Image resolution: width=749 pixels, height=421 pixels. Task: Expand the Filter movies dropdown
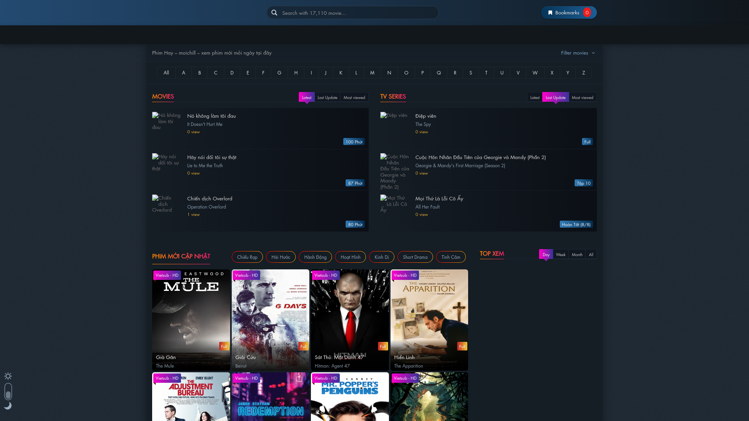point(574,53)
